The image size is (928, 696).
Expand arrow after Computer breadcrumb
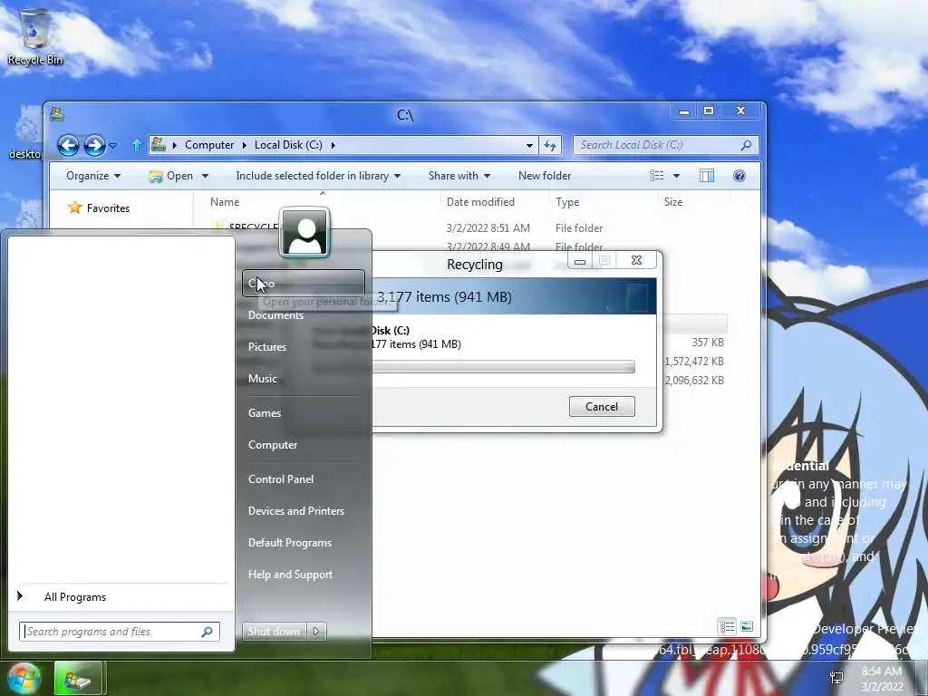244,145
